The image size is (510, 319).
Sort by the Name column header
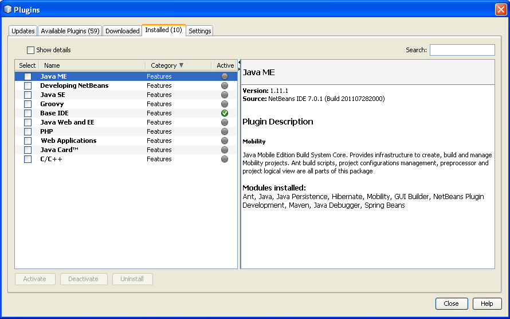pos(92,65)
